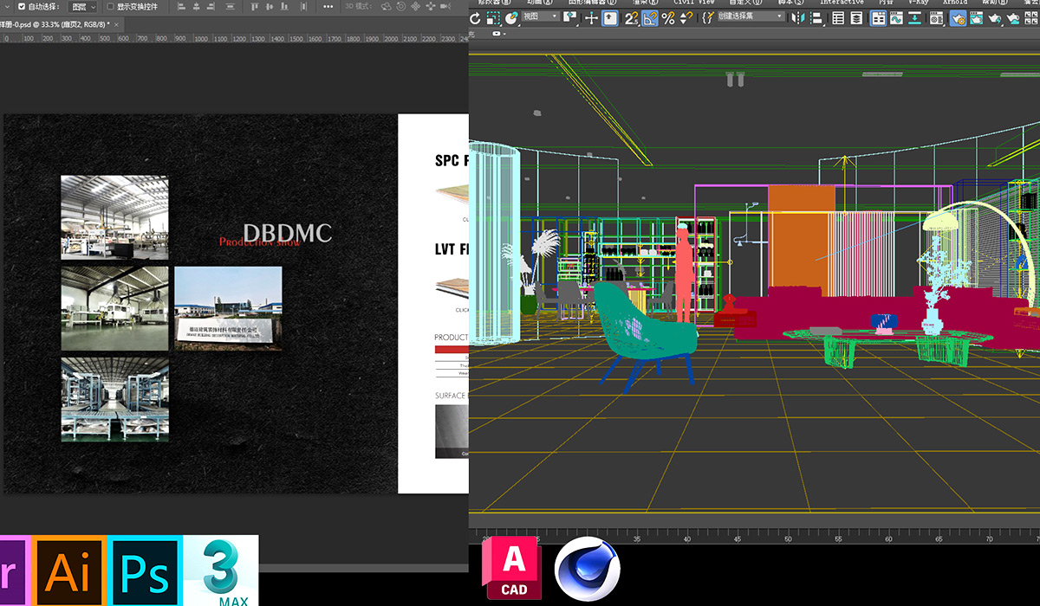Toggle the angle snap button in 3ds Max
Viewport: 1040px width, 606px height.
point(650,18)
